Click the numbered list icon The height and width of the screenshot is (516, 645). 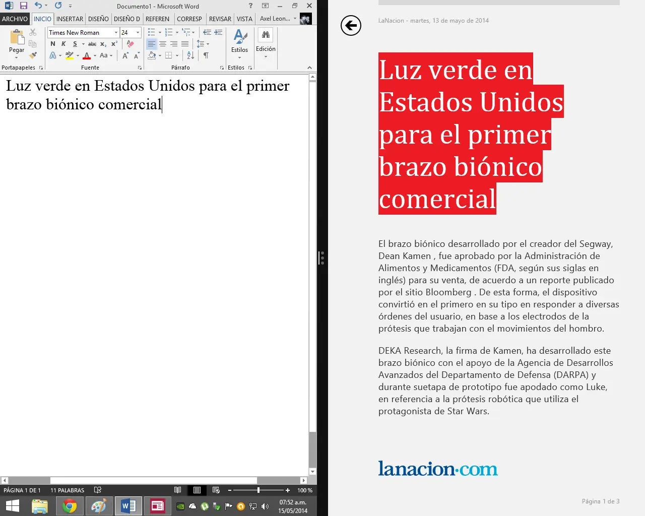[168, 32]
